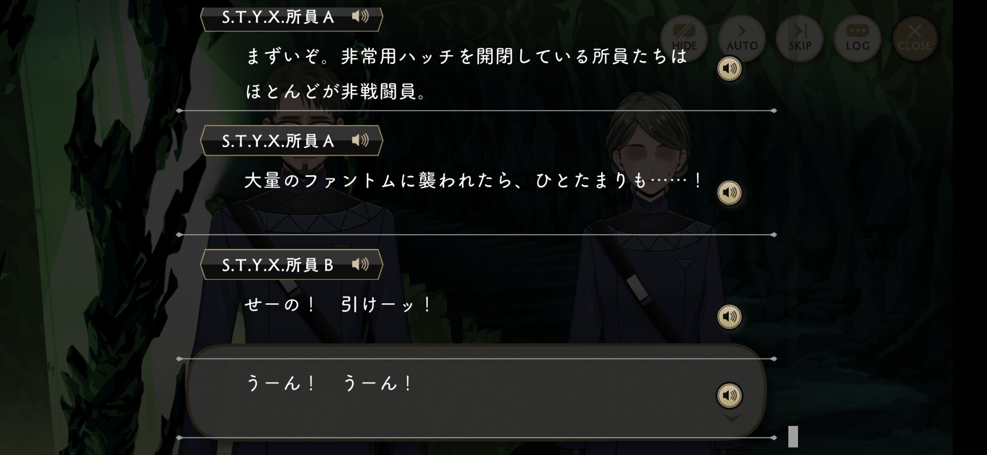Tap speaker icon on second S.T.Y.X.所員A label
The height and width of the screenshot is (455, 987).
coord(360,140)
